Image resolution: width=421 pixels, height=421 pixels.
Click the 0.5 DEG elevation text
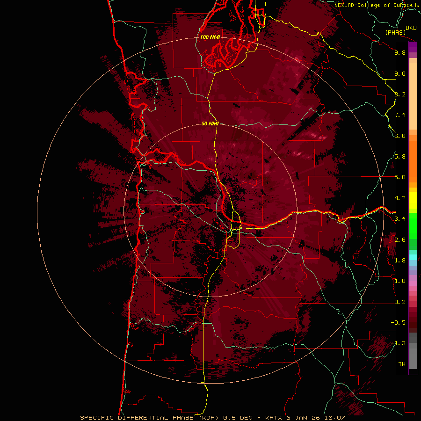pyautogui.click(x=238, y=418)
